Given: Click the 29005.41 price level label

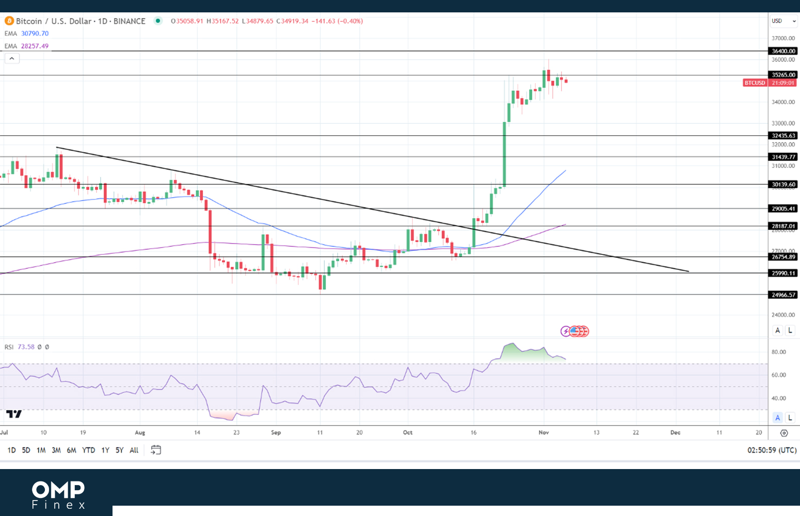Looking at the screenshot, I should tap(783, 208).
